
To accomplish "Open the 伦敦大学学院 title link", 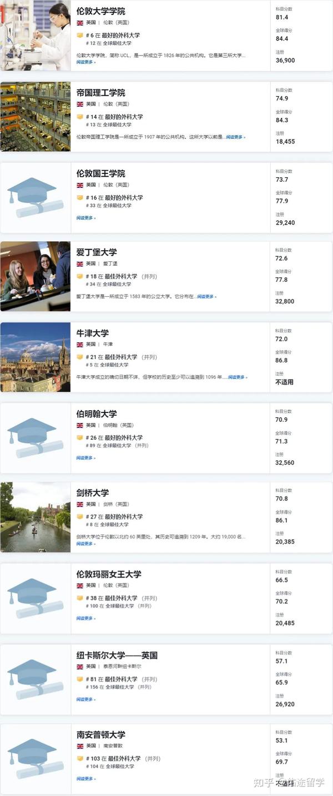I will [x=100, y=11].
